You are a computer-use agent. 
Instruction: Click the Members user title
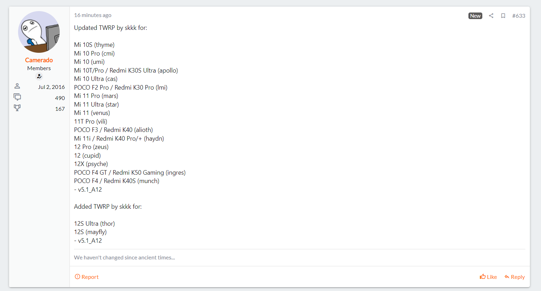tap(39, 68)
